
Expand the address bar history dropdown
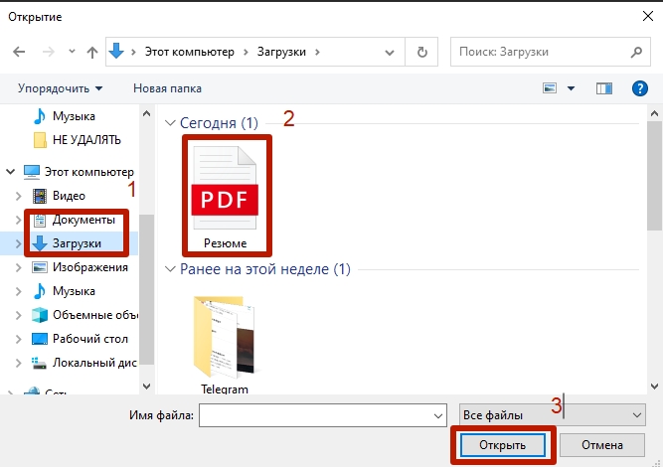pos(396,52)
